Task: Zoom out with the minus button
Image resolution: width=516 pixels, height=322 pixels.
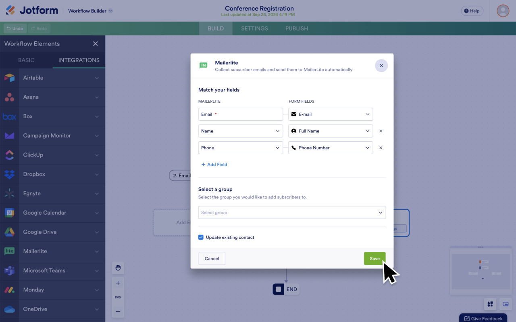Action: [x=118, y=311]
